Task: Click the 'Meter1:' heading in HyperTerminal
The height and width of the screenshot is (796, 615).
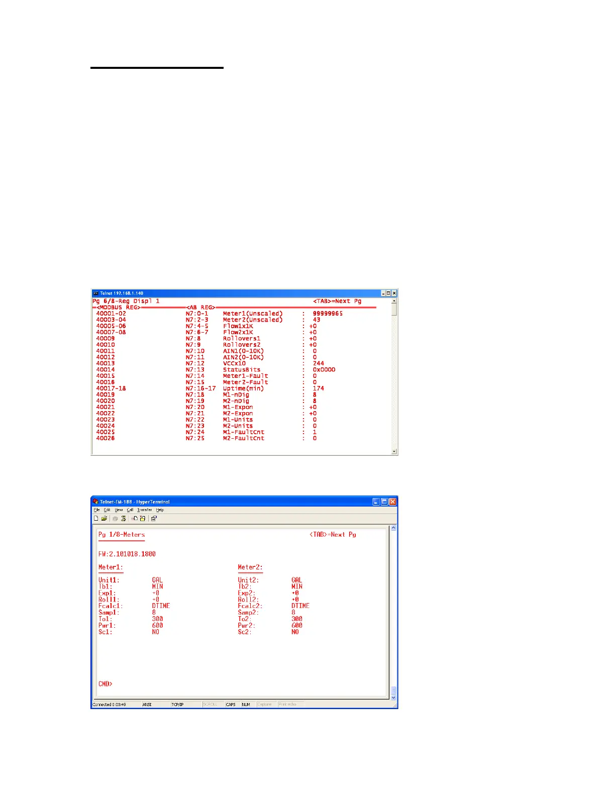Action: pyautogui.click(x=111, y=567)
